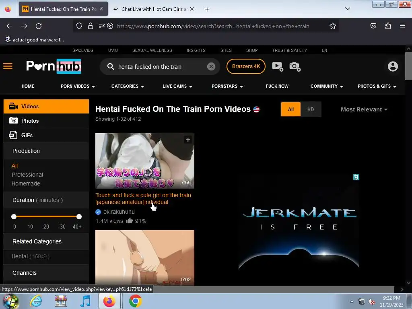Open the music player taskbar icon
The image size is (412, 309).
tap(85, 301)
